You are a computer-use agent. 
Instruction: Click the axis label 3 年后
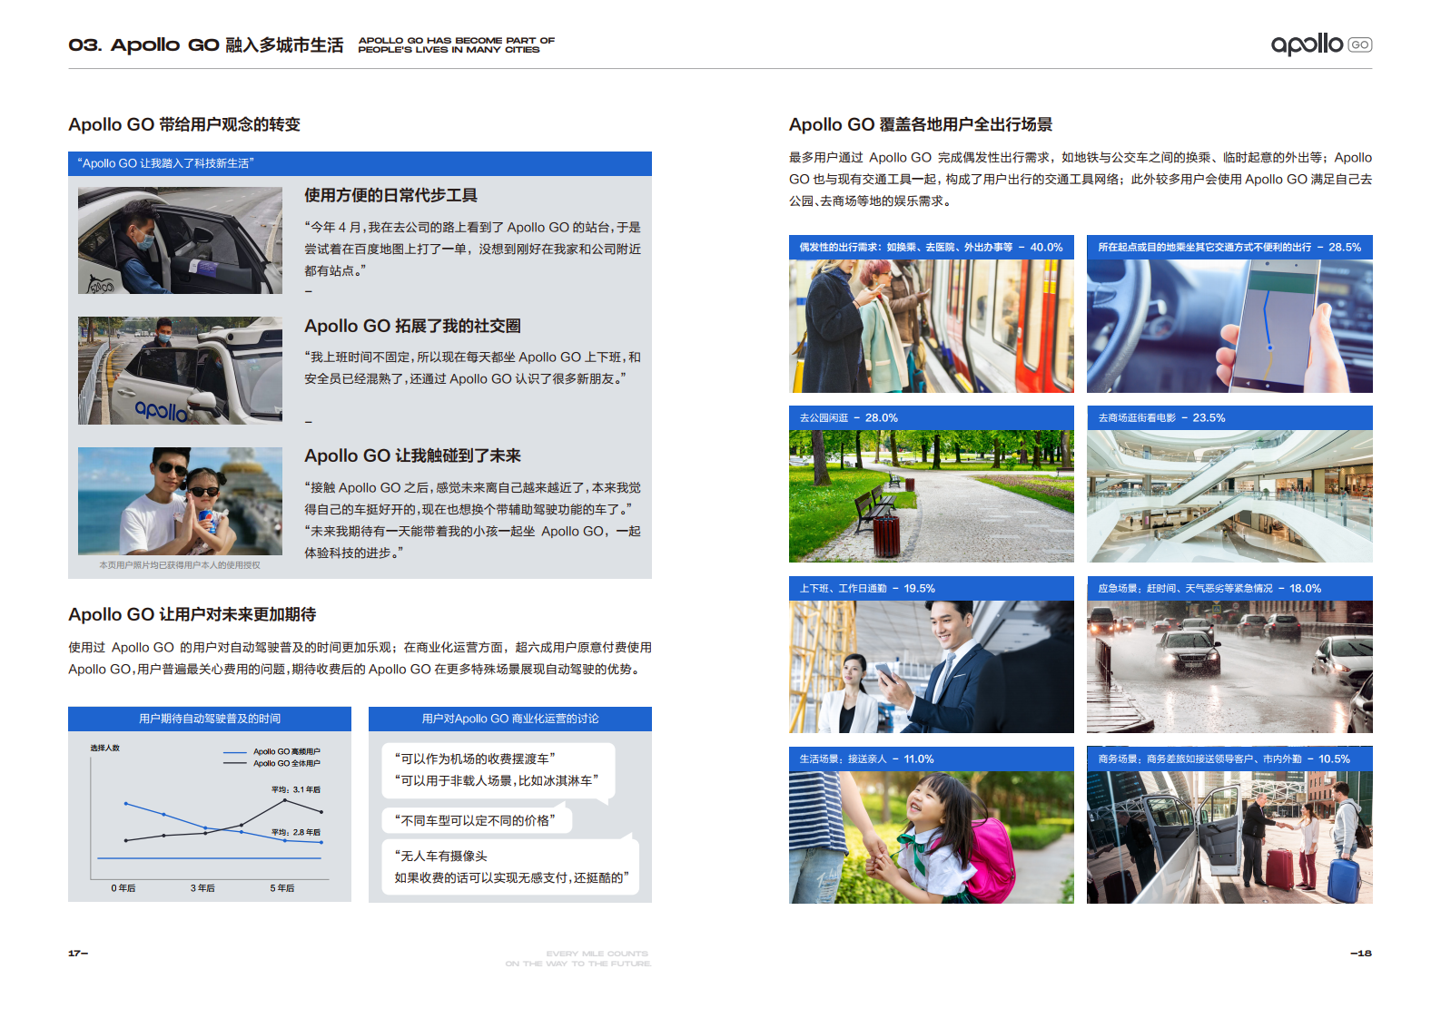click(202, 888)
